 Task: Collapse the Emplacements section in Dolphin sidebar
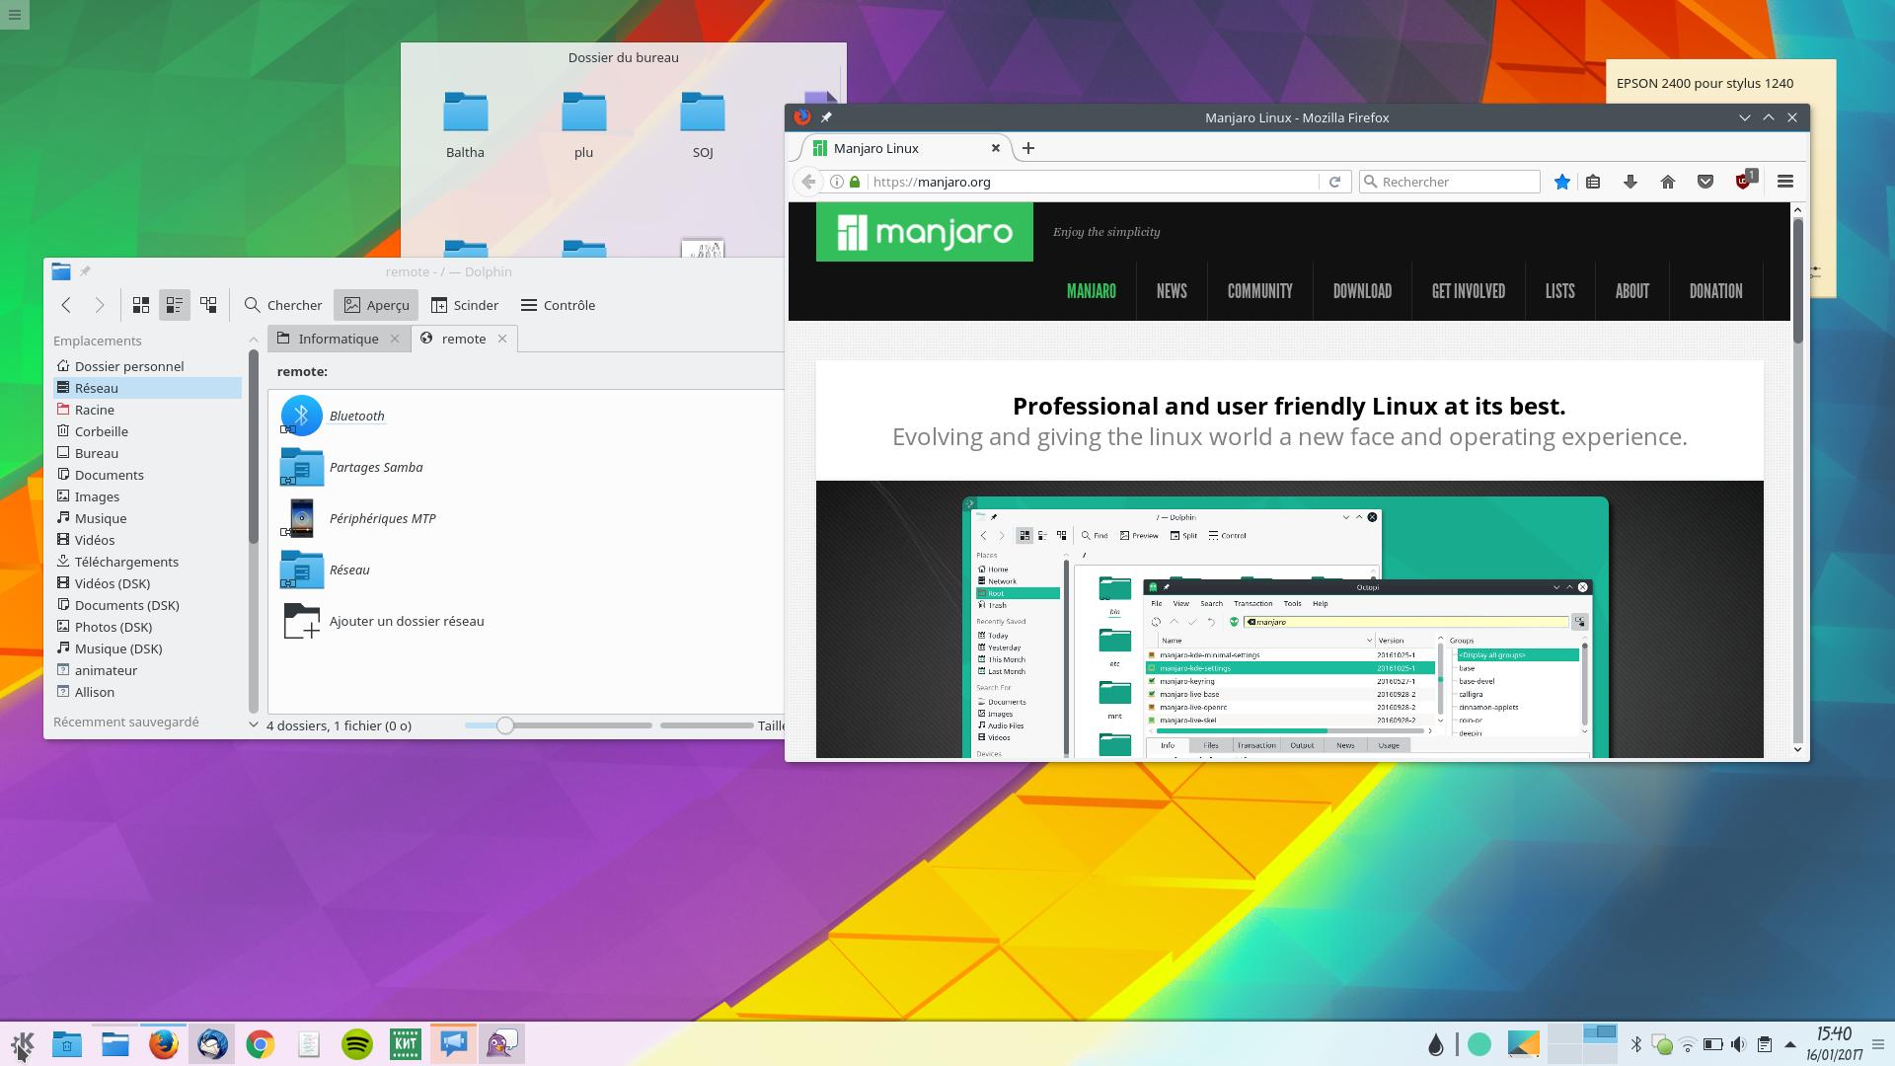[254, 341]
